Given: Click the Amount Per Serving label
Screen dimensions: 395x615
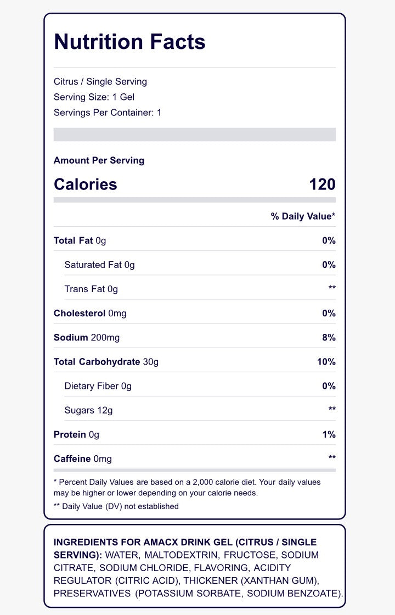Looking at the screenshot, I should tap(99, 160).
